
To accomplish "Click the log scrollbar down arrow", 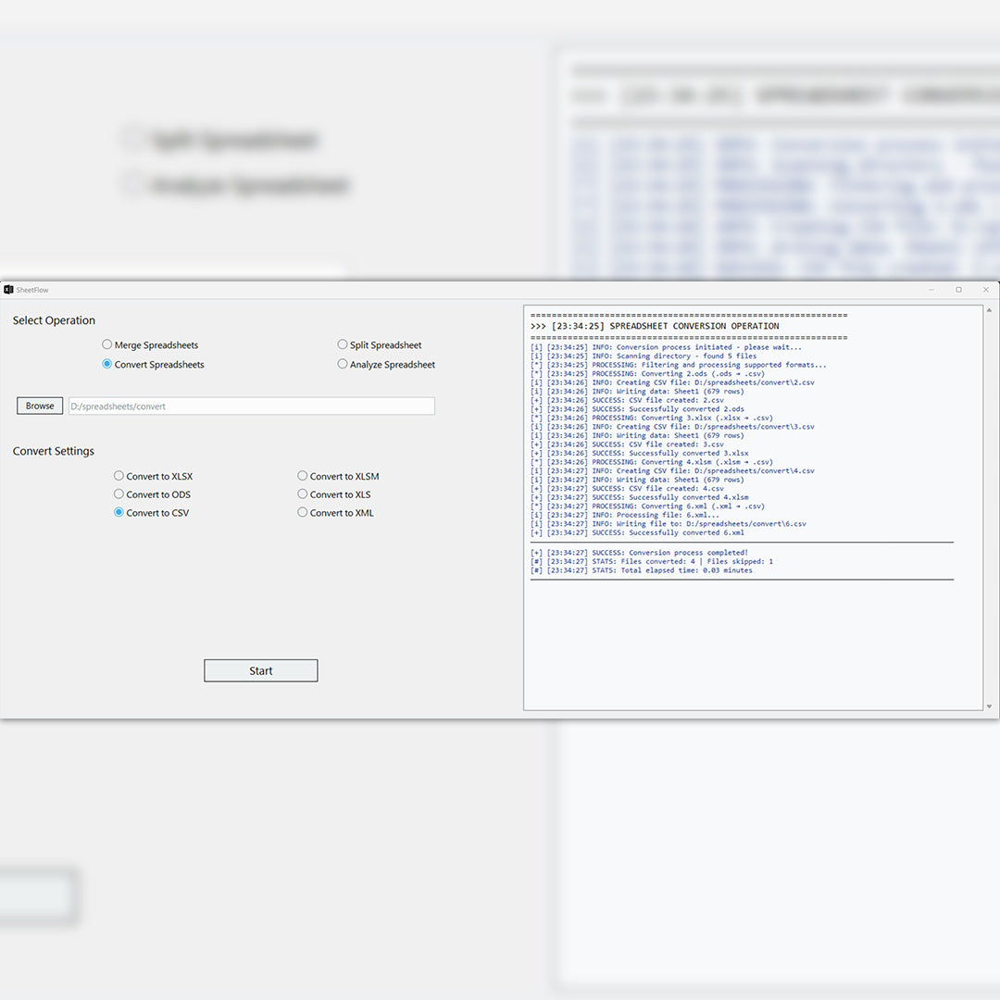I will tap(989, 706).
